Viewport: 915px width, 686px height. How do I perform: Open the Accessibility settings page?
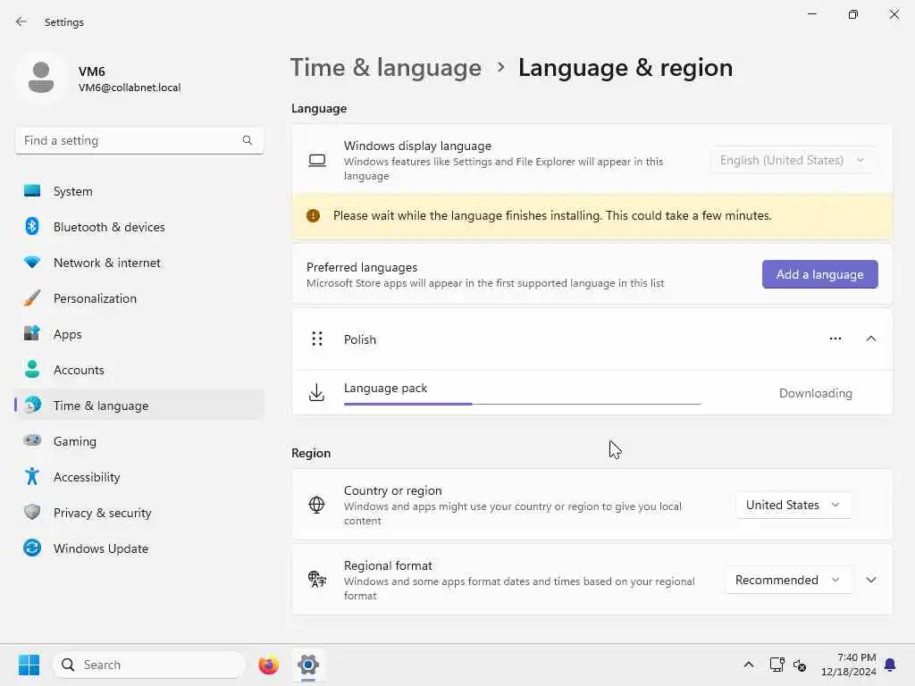[139, 477]
